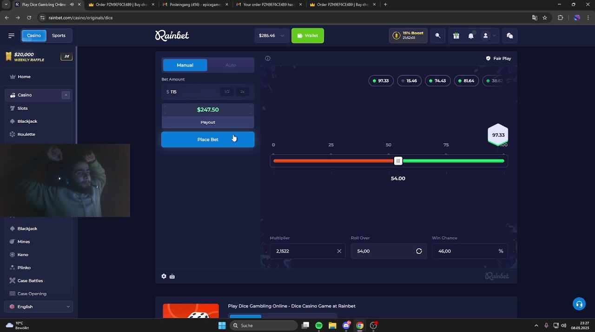Click the Rainbet logo

pyautogui.click(x=172, y=35)
